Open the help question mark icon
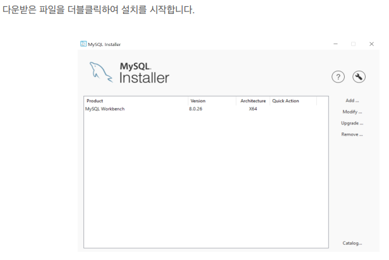 click(338, 77)
